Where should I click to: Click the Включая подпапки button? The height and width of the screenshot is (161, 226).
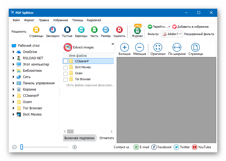point(79,138)
